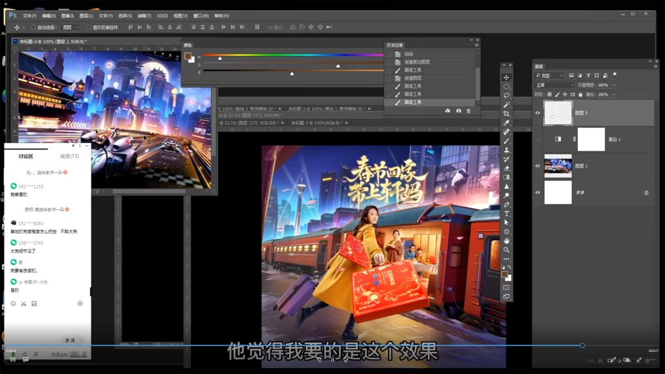The image size is (665, 374).
Task: Hide layer 图层 2 with its eye icon
Action: click(x=538, y=113)
